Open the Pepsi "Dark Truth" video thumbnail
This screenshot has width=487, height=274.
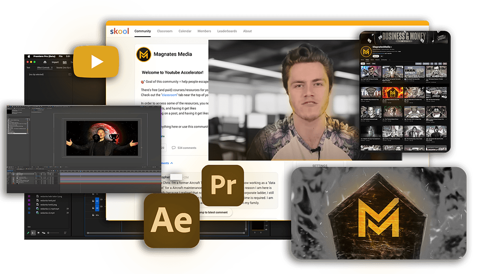coord(436,93)
